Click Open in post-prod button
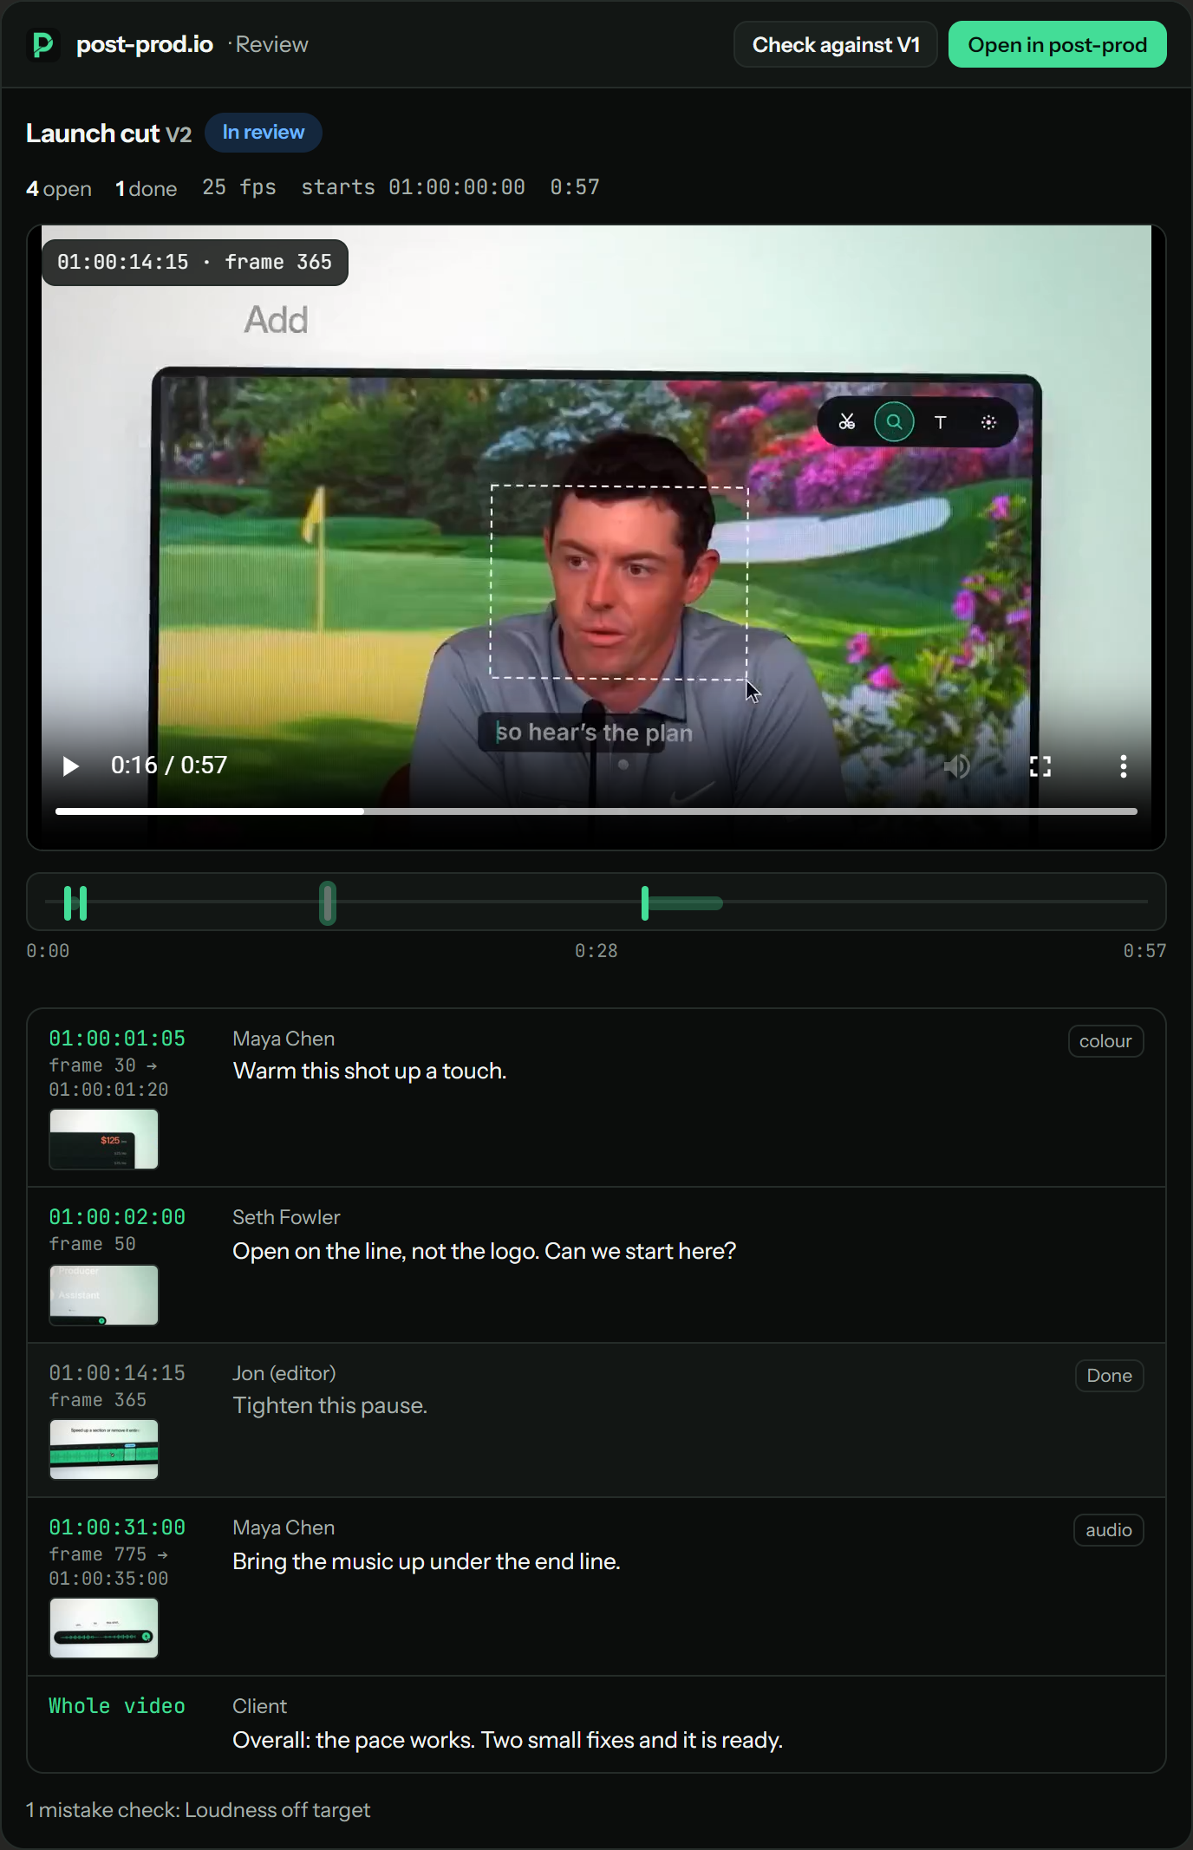The width and height of the screenshot is (1193, 1850). click(1057, 44)
